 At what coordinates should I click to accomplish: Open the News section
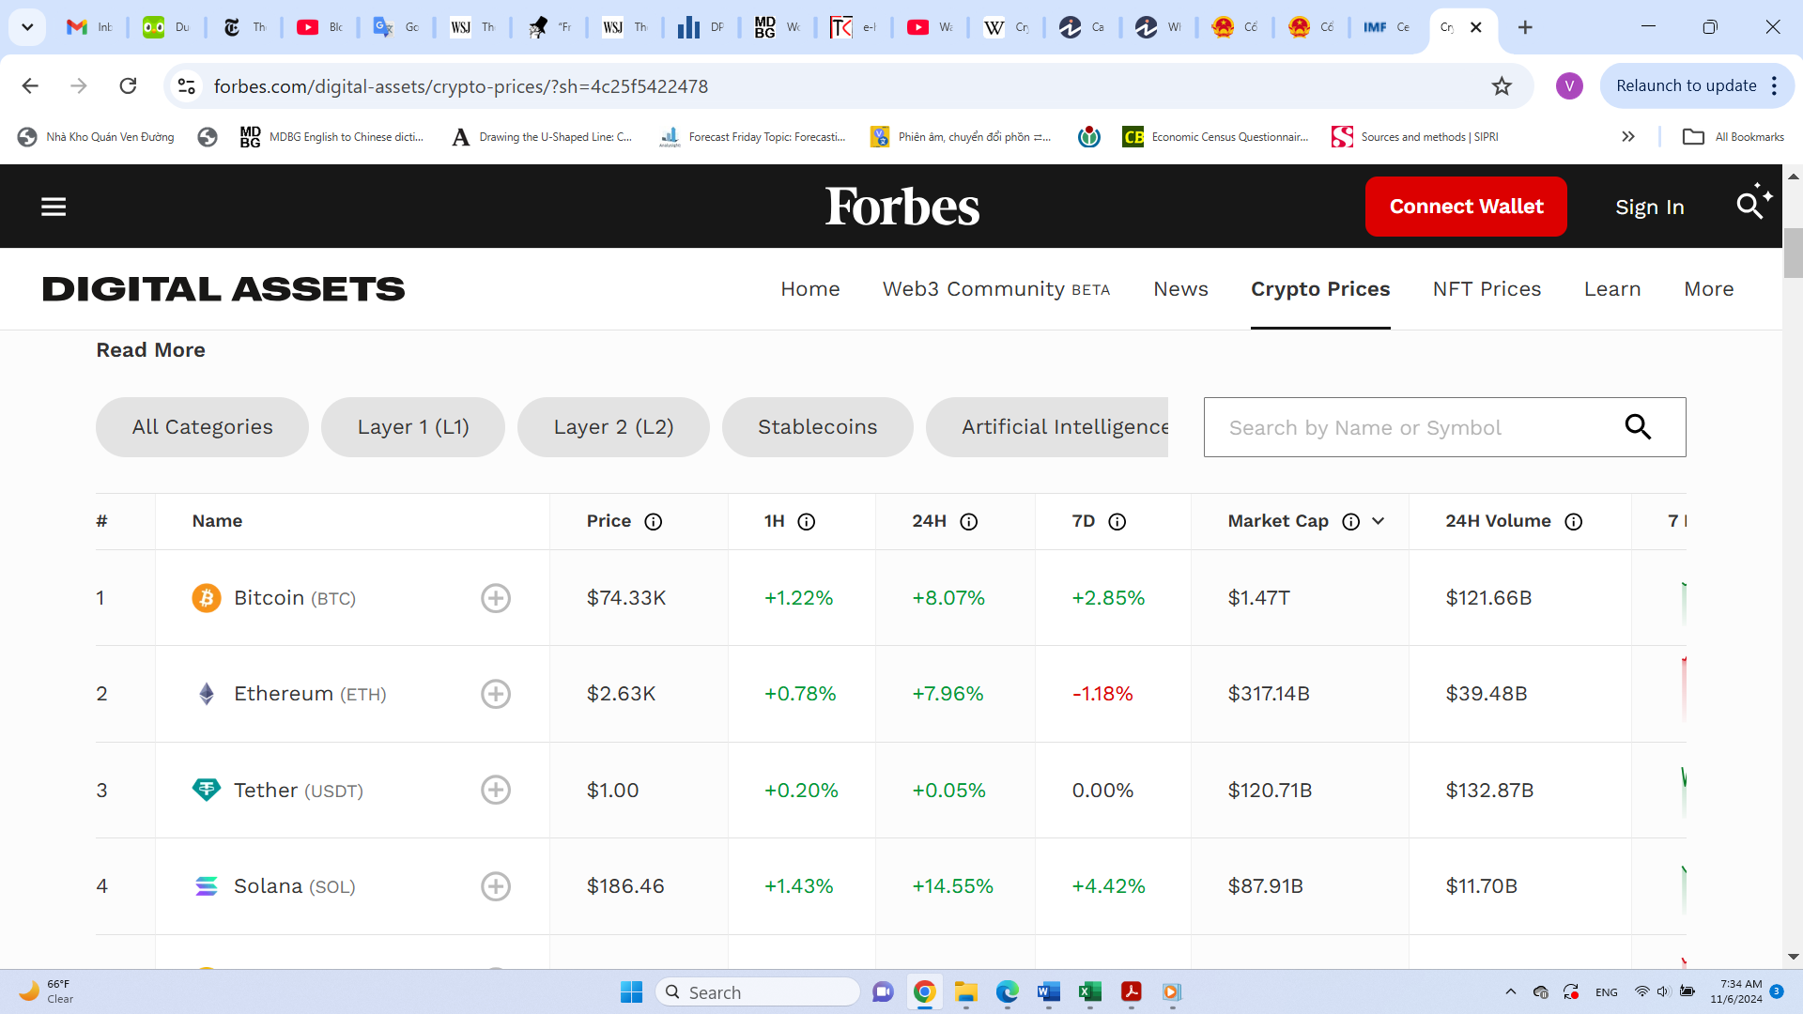1180,289
